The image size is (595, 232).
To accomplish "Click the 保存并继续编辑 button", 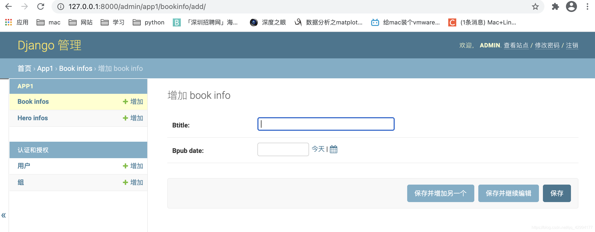I will pos(508,193).
